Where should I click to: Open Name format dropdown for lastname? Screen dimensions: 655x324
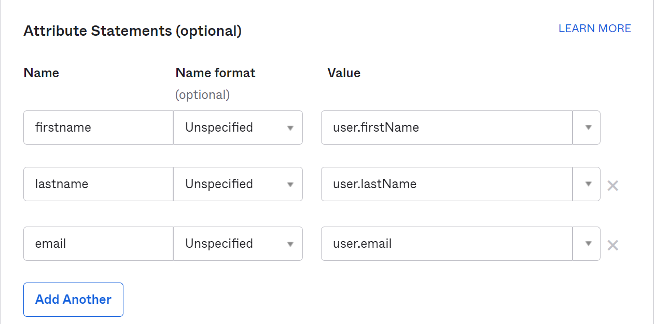(x=238, y=184)
